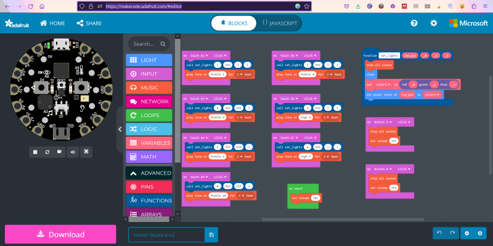Edit the Middle E note field
The image size is (493, 246).
(218, 75)
